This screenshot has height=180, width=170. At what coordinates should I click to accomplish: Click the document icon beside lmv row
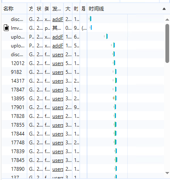click(6, 28)
